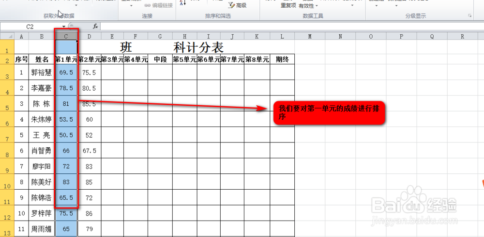Click the score 67.5 for 肖智勇
484x237 pixels.
coord(89,151)
